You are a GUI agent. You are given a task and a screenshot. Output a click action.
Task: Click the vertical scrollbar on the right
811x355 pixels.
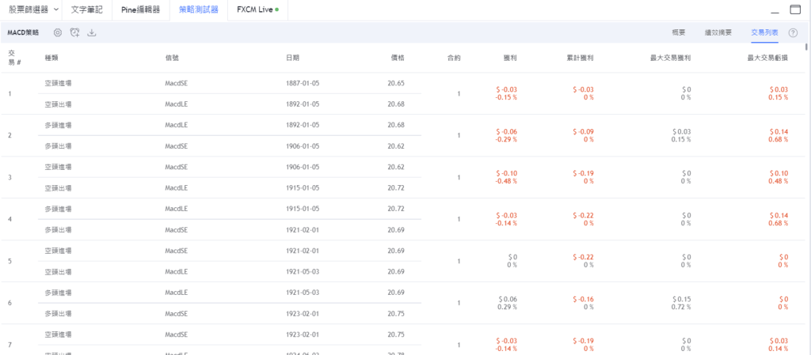[x=806, y=158]
